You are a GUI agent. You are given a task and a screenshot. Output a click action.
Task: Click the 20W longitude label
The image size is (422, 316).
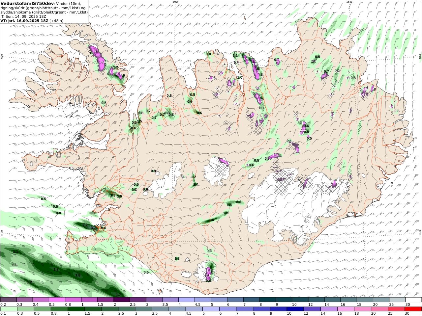(x=175, y=2)
